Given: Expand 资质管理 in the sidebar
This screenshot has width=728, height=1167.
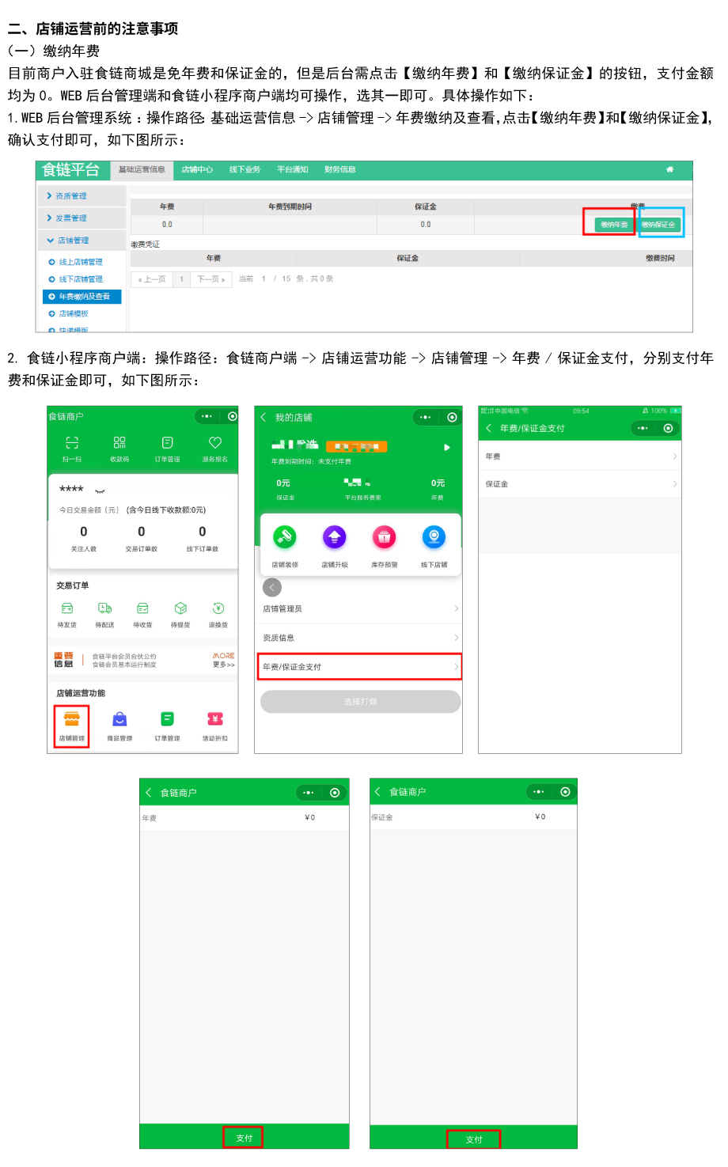Looking at the screenshot, I should coord(71,196).
